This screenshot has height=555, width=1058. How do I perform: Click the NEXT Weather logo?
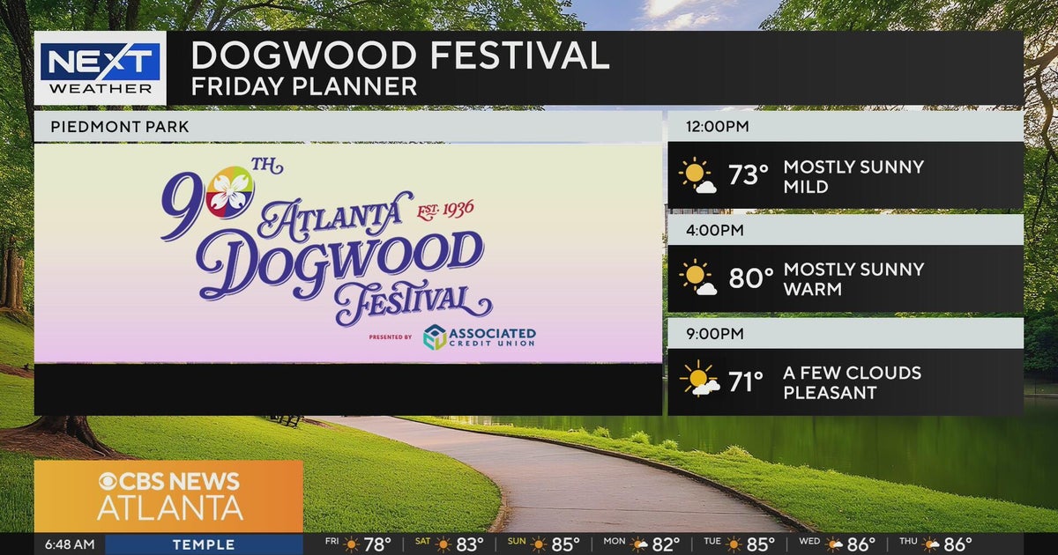point(100,69)
